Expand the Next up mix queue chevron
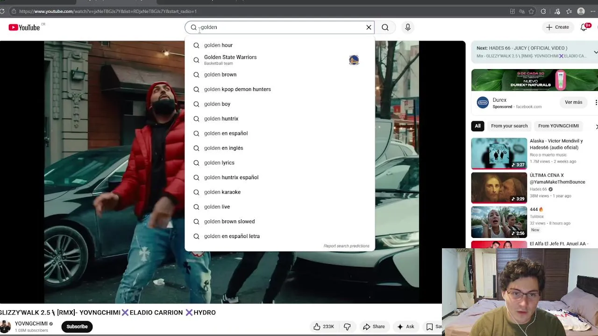598x336 pixels. 596,52
